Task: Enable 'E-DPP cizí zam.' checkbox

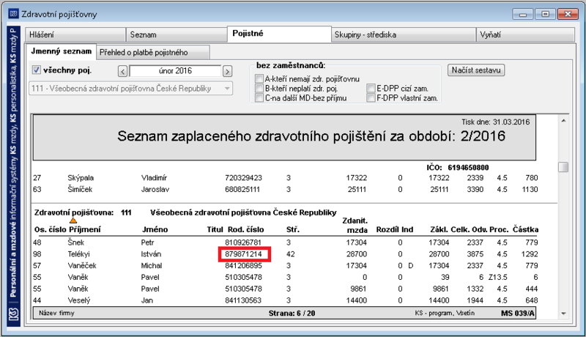Action: 371,89
